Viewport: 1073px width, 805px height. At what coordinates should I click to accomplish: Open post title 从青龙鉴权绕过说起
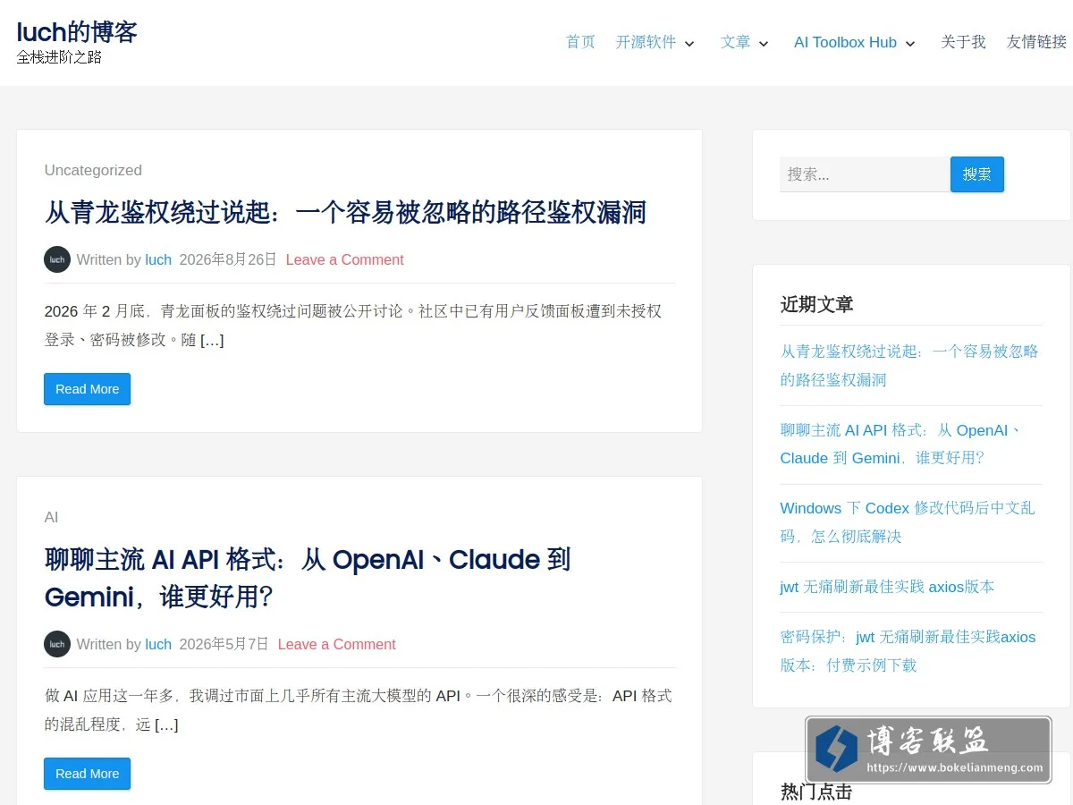[x=345, y=212]
